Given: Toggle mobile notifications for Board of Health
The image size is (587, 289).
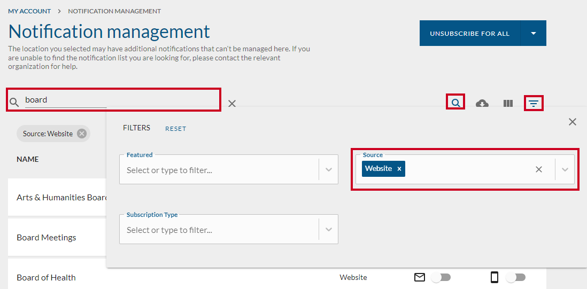Looking at the screenshot, I should [515, 277].
